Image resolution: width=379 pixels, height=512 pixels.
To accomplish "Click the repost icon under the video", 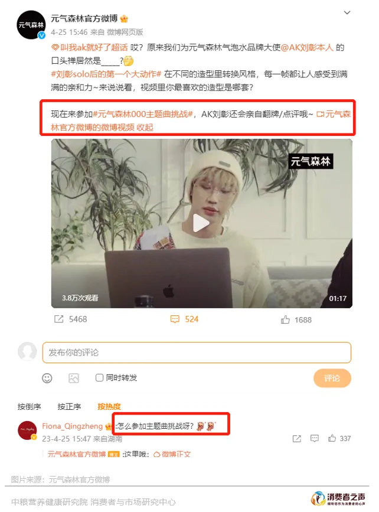I will tap(59, 319).
